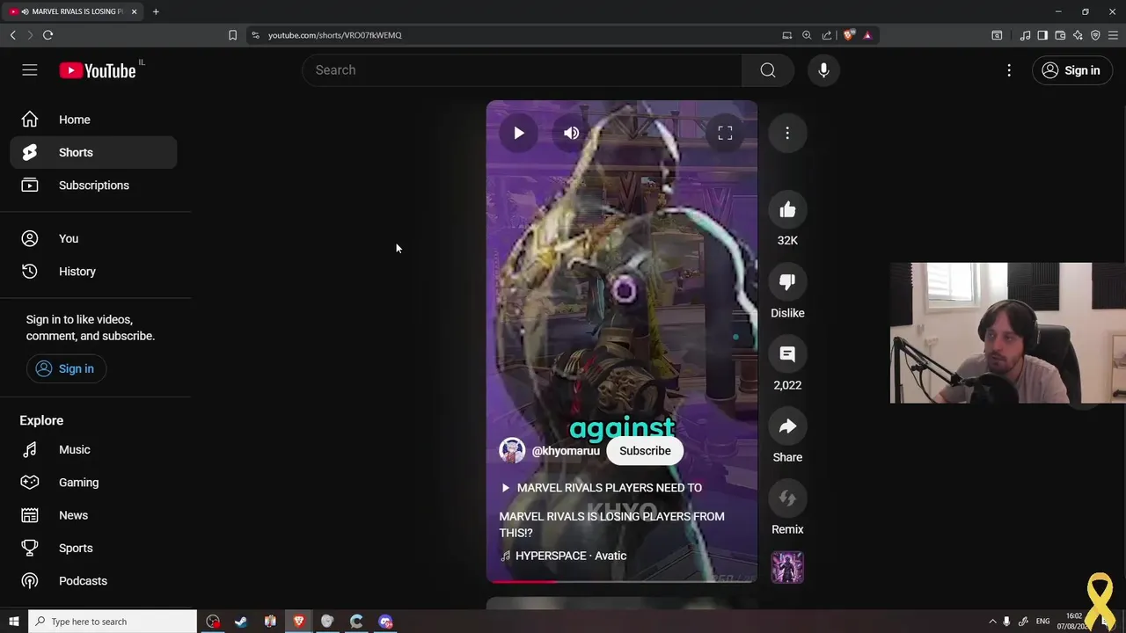Click the magnifier search button
This screenshot has height=633, width=1126.
click(768, 70)
